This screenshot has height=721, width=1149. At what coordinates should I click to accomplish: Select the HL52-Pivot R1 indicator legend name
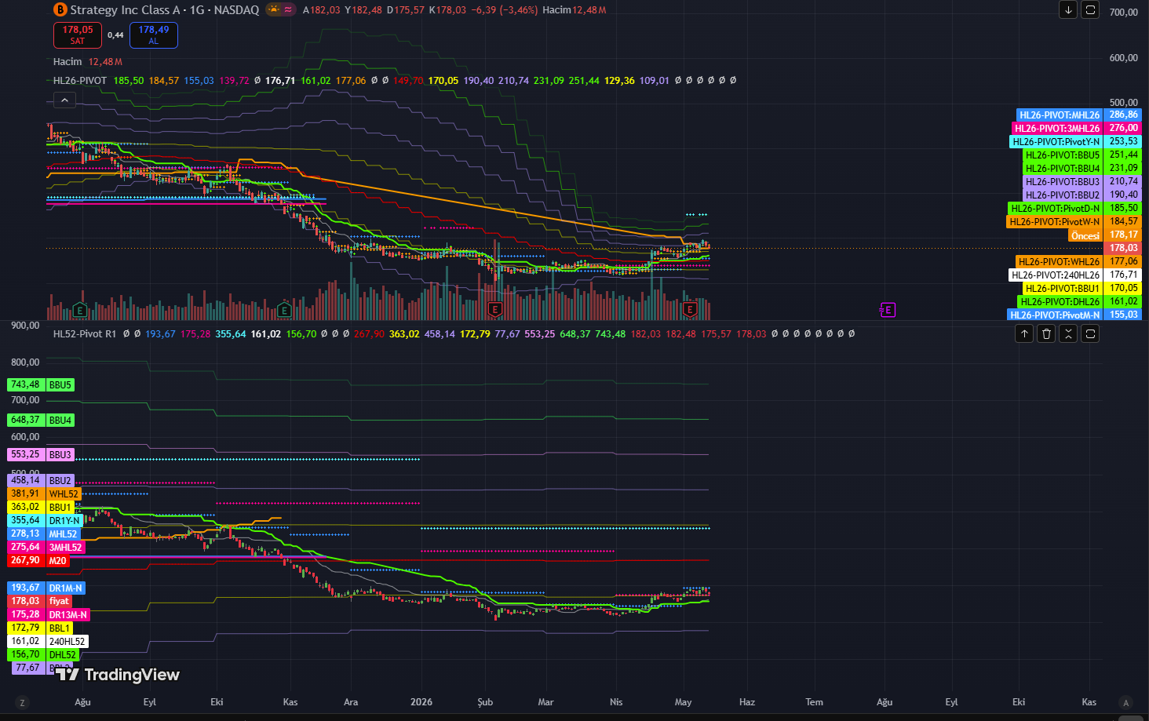pos(85,334)
